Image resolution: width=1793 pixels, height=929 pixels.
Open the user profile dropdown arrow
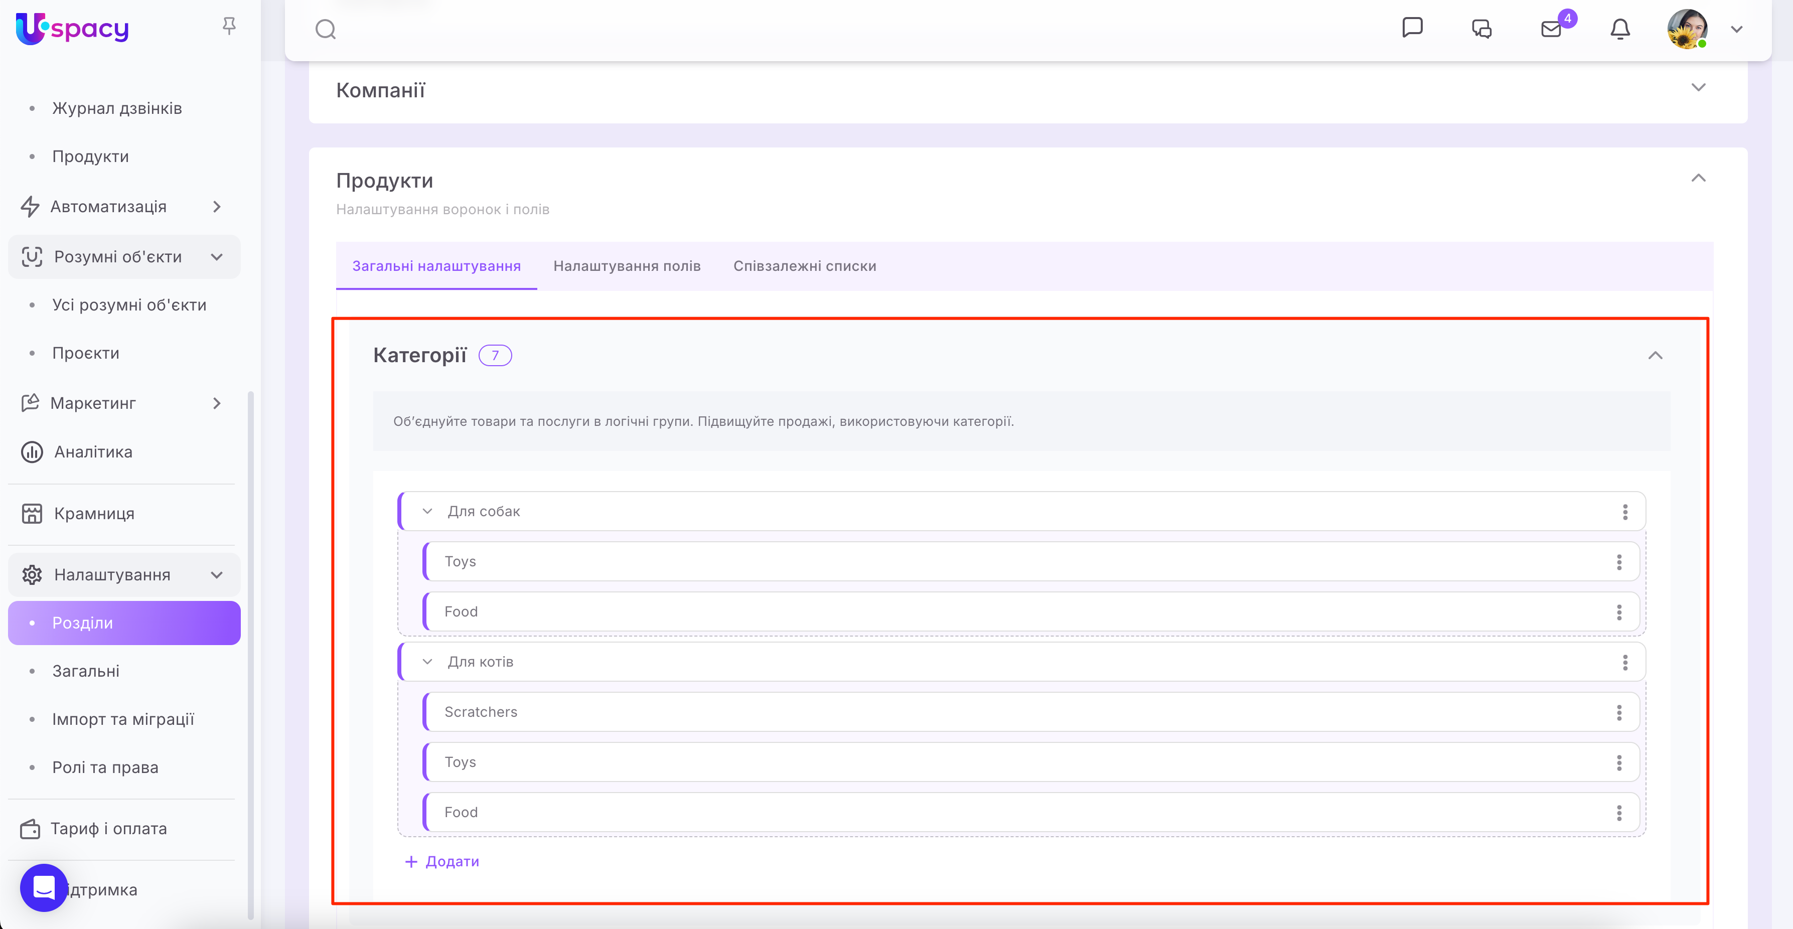(x=1736, y=29)
